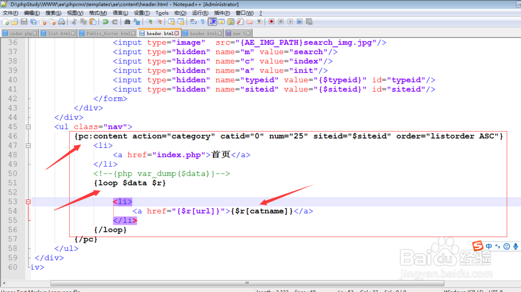Screen dimensions: 521x292
Task: Open the 语言(L) menu
Action: click(120, 13)
